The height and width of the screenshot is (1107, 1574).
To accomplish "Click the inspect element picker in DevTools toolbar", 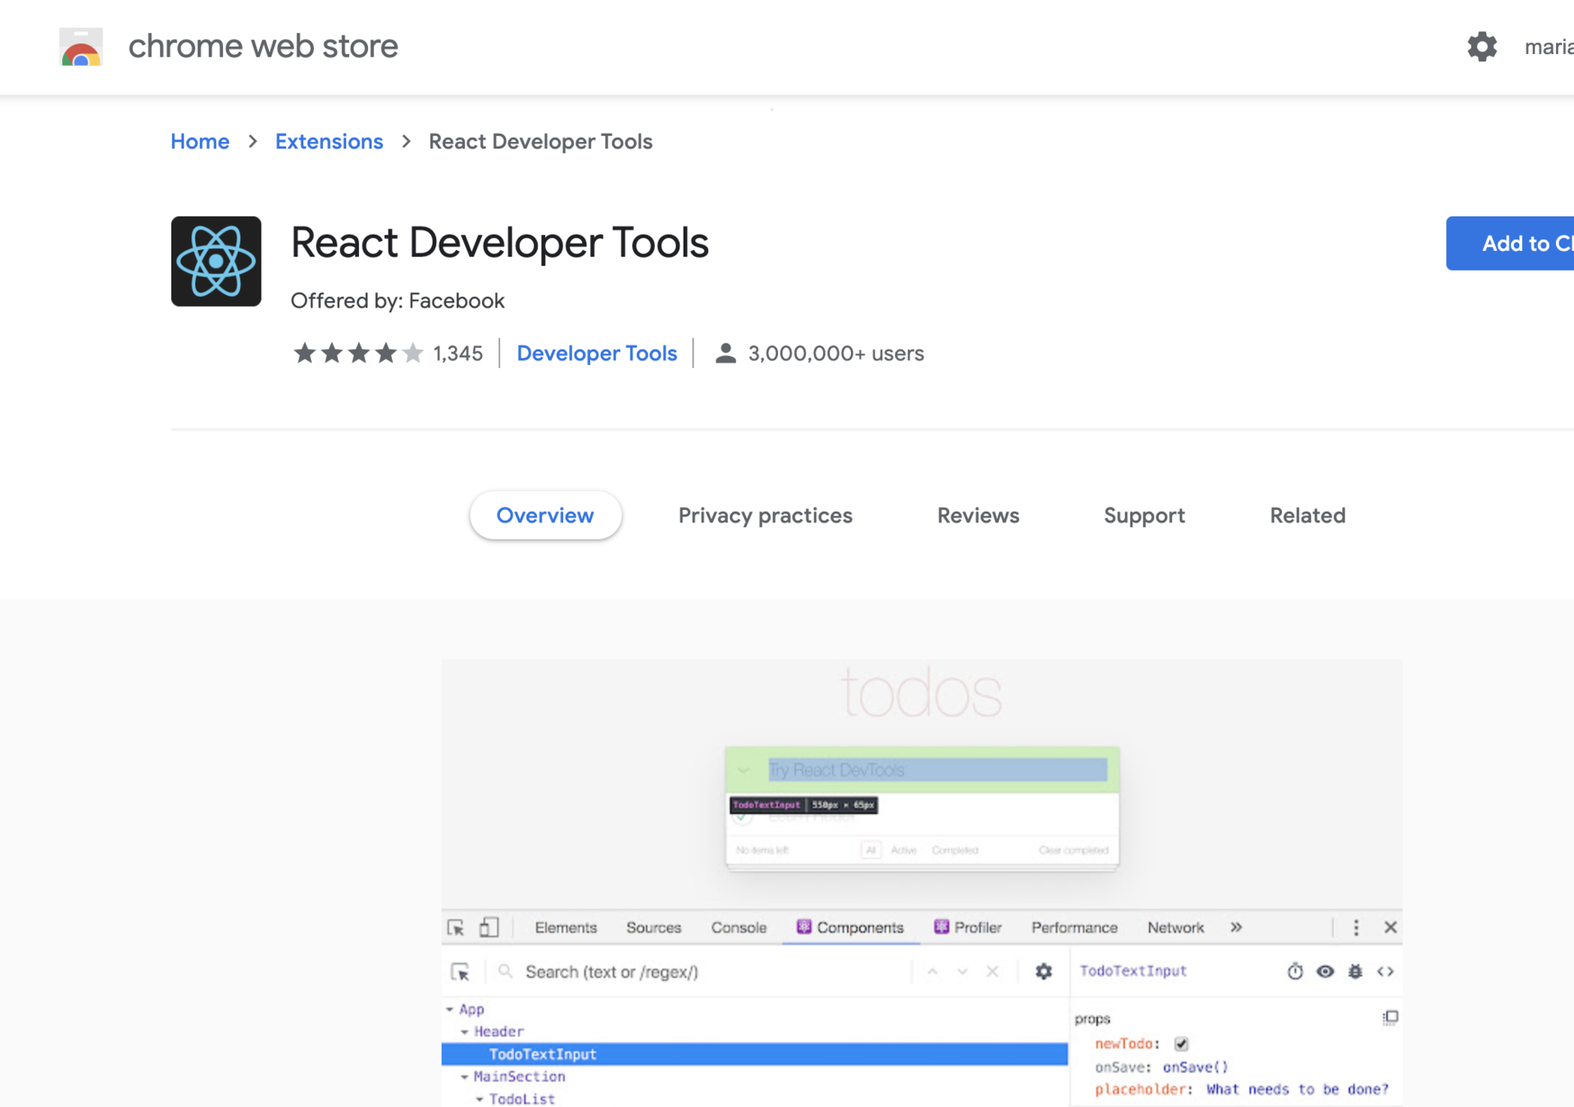I will (x=456, y=927).
